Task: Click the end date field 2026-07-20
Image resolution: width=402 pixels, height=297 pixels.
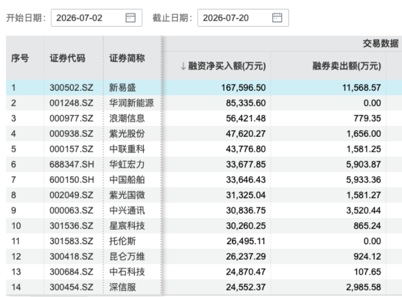Action: [243, 18]
